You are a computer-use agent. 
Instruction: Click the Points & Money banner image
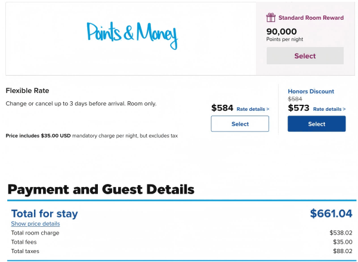(x=132, y=35)
